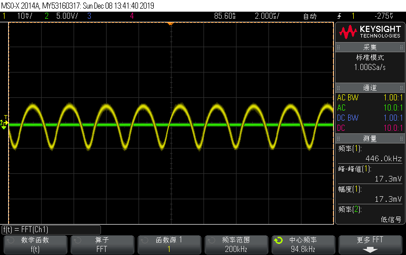Click the grip dots right of 通道 header
This screenshot has width=406, height=255.
(401, 88)
